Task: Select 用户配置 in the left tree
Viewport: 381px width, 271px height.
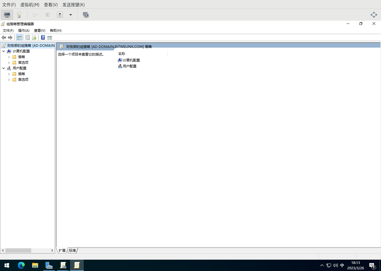Action: coord(19,68)
